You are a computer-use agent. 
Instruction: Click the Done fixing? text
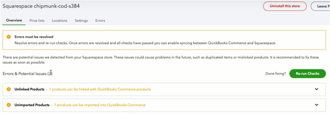coord(275,74)
